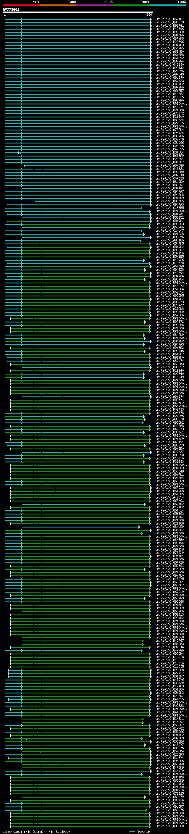Viewport: 189px width, 834px height.
Task: Select the UniRef100_P26300 label
Action: tap(169, 117)
